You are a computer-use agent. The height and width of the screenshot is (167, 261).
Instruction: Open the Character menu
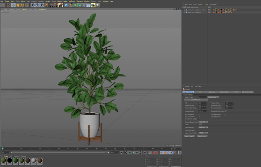pos(80,1)
